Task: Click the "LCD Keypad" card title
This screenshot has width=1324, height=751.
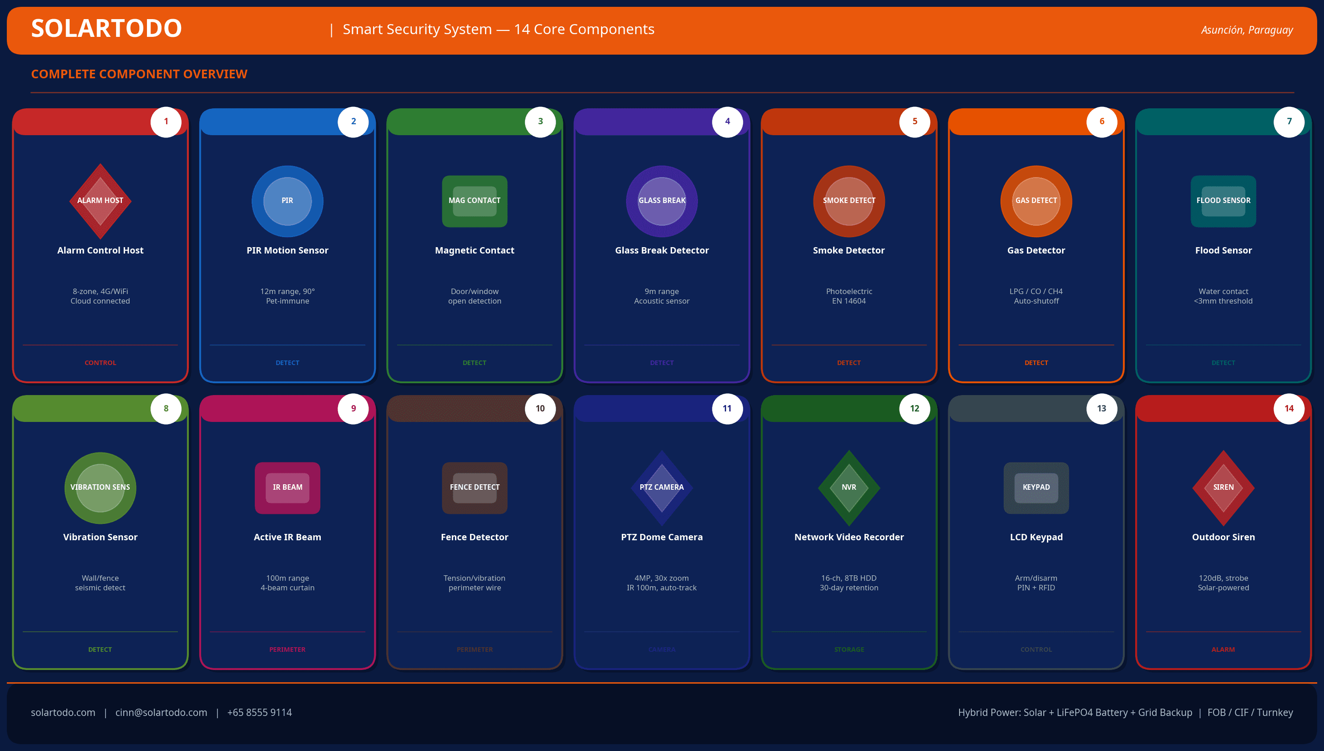Action: point(1036,538)
